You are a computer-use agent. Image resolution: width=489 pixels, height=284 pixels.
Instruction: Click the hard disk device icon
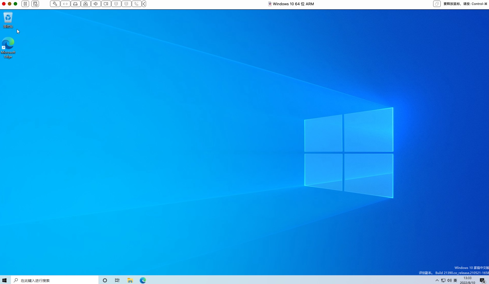click(x=75, y=4)
